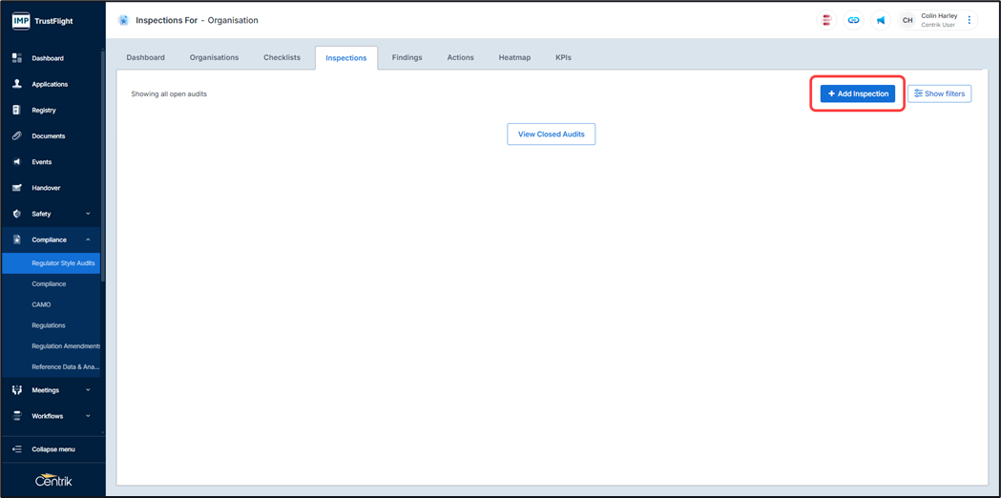Expand the Safety menu section

[x=52, y=214]
